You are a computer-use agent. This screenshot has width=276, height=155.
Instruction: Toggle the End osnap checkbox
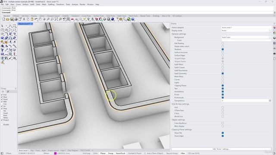2,95
